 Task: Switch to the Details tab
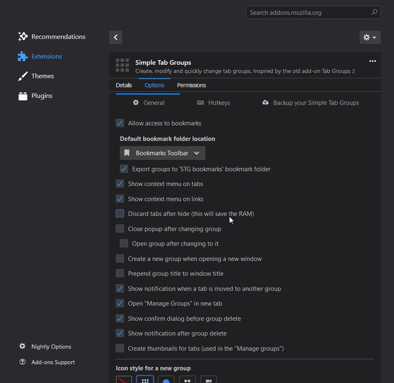click(x=124, y=85)
